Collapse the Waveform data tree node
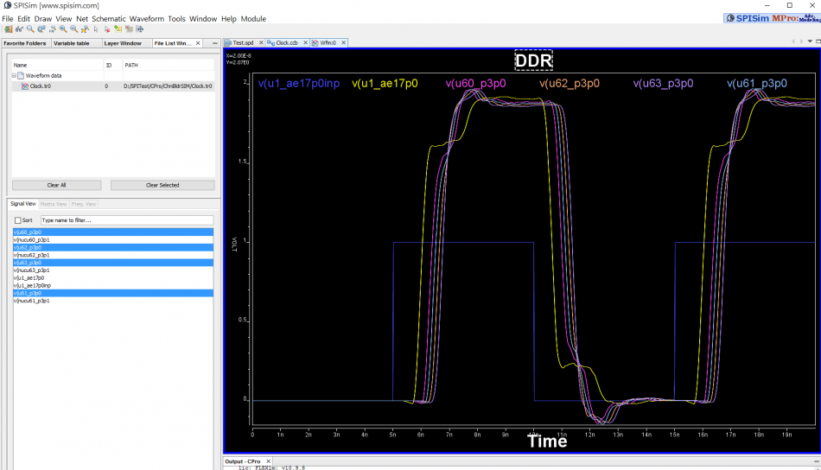Image resolution: width=821 pixels, height=470 pixels. click(14, 76)
